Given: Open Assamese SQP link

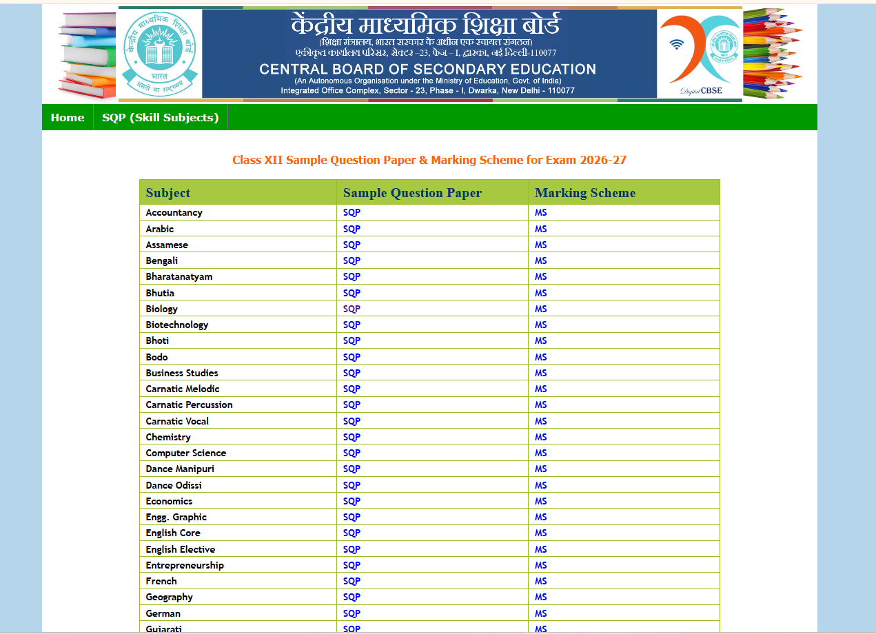Looking at the screenshot, I should click(x=352, y=245).
